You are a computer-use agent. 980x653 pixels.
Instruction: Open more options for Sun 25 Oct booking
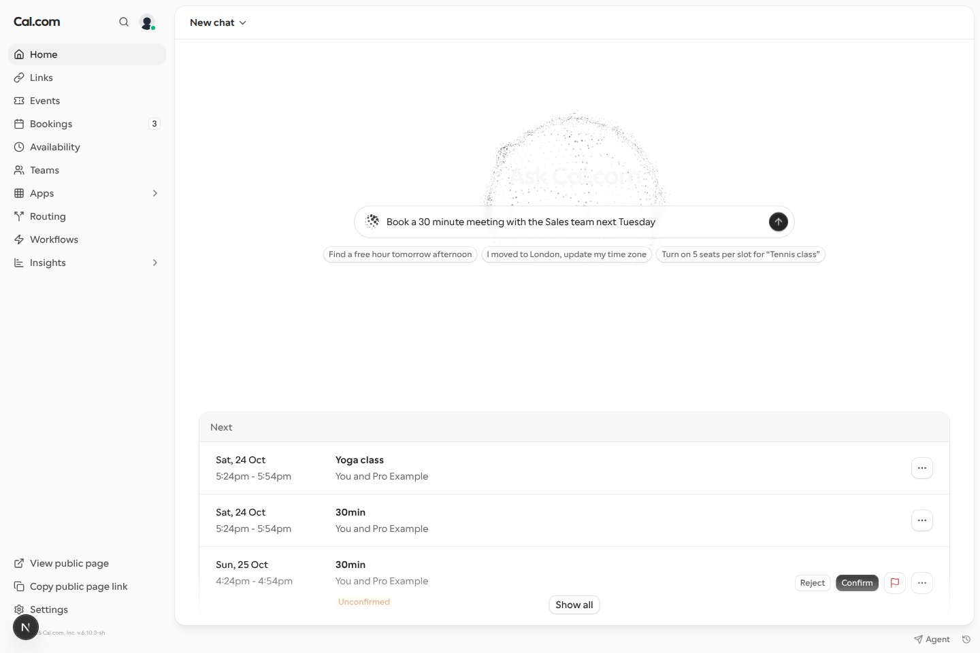[922, 583]
